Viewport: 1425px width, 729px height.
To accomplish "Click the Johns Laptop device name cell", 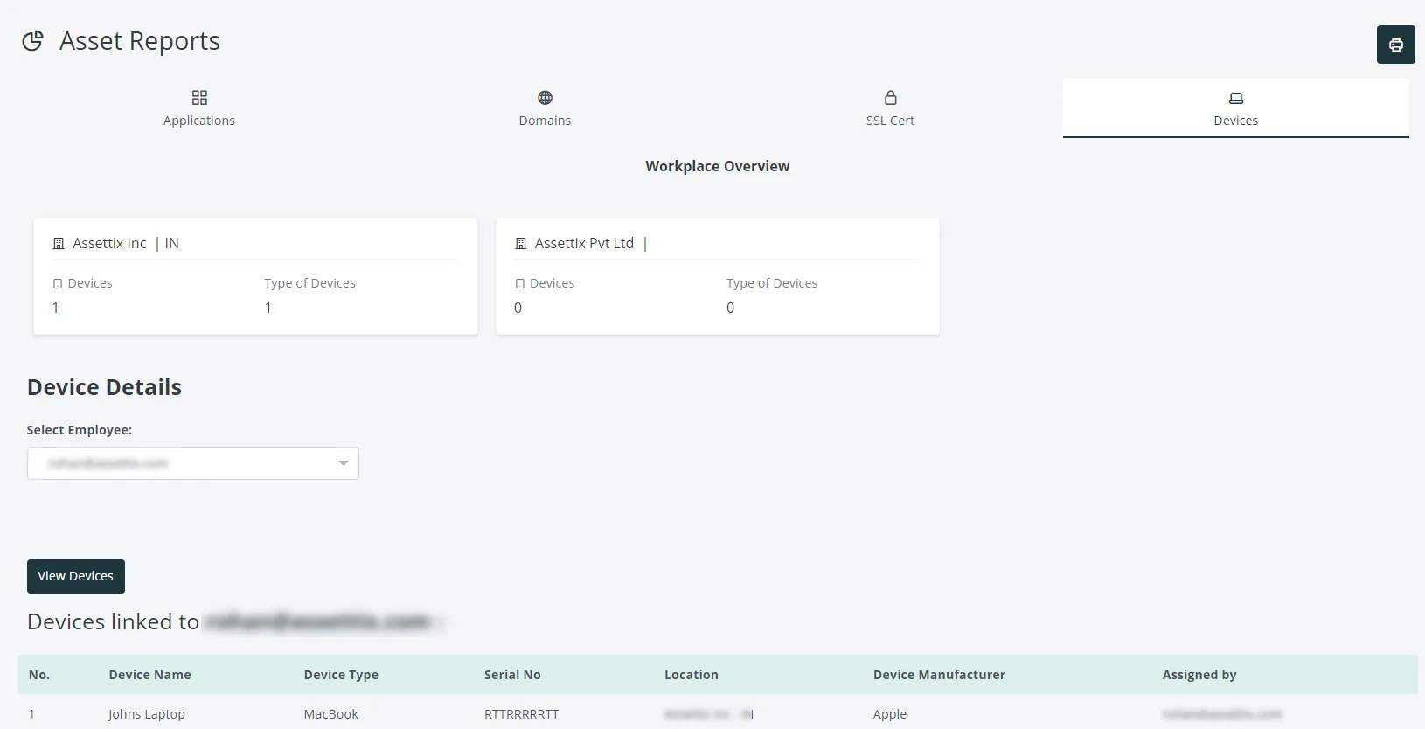I will pos(147,714).
